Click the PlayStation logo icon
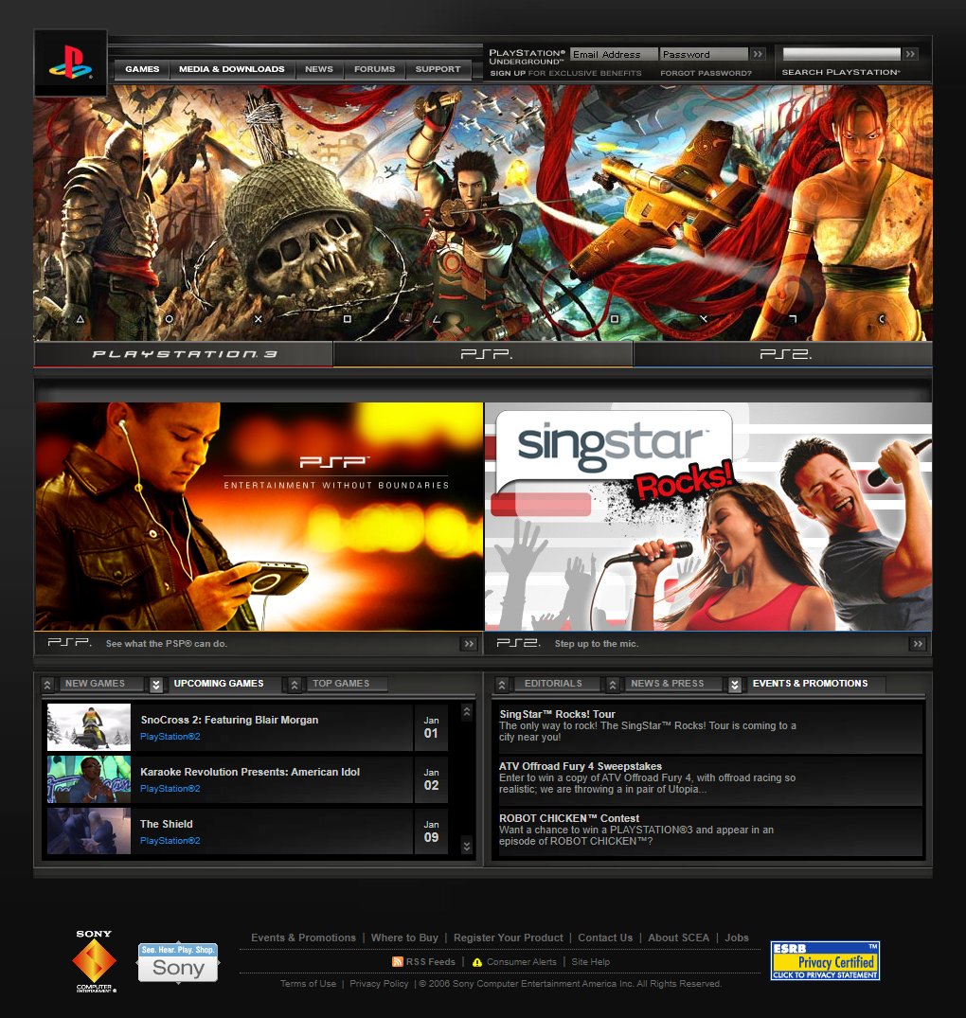Viewport: 966px width, 1018px height. point(70,63)
